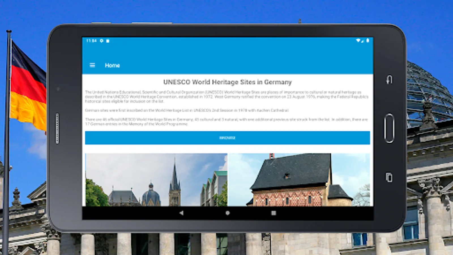Image resolution: width=453 pixels, height=255 pixels.
Task: Click the paragraph starting "There are 46 official"
Action: (226, 122)
